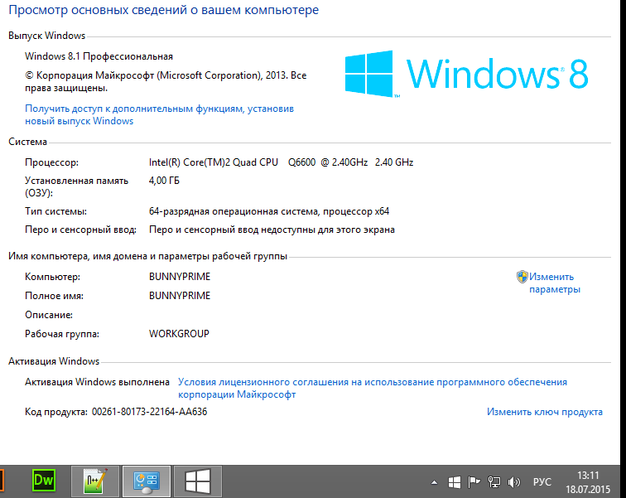Screen dimensions: 626x498
Task: Click the "Изменить параметры" link
Action: coord(555,283)
